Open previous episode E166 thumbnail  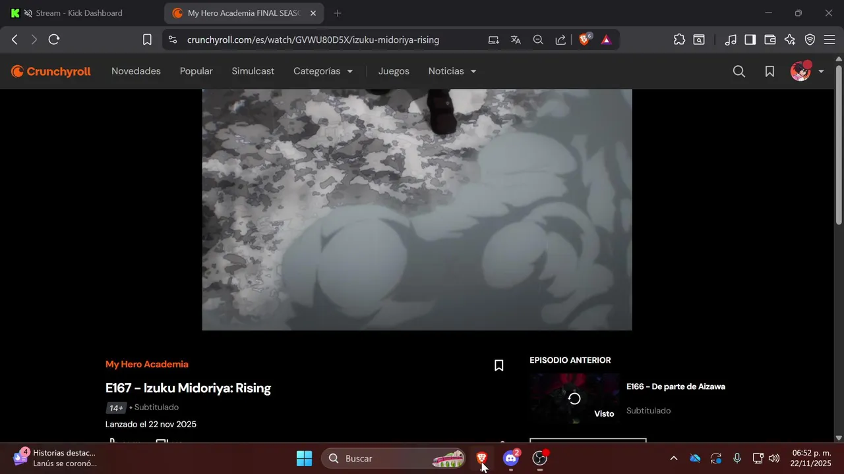pyautogui.click(x=574, y=398)
